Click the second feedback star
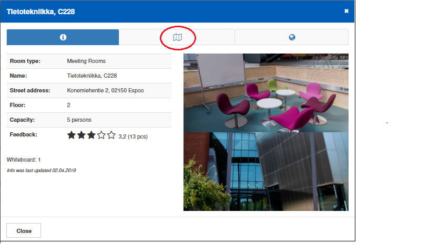The height and width of the screenshot is (244, 439). (81, 135)
